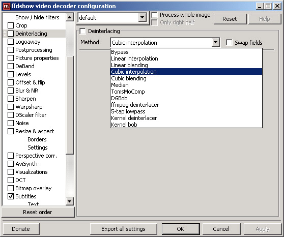The image size is (284, 237).
Task: Toggle Process whole image checkbox
Action: coord(154,15)
